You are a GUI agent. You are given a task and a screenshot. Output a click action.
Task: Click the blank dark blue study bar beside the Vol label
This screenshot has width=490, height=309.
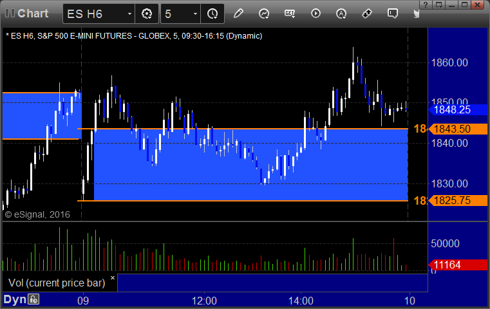tap(272, 283)
